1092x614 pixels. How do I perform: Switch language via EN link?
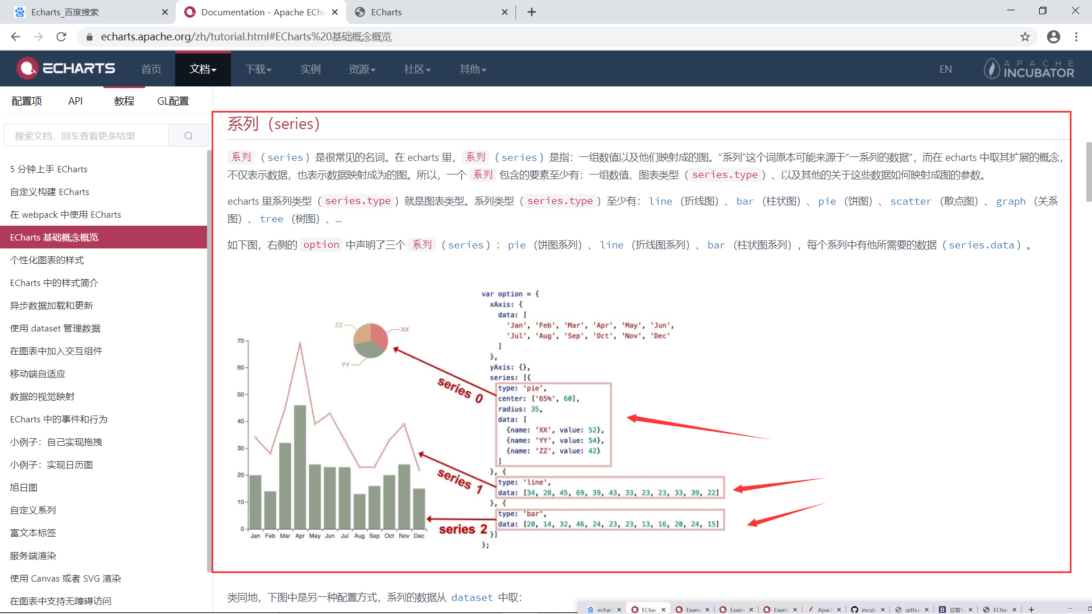tap(945, 69)
